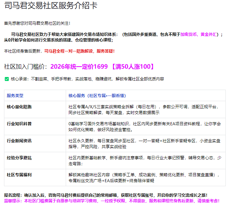The image size is (240, 210).
Task: Select the 经验分享避坑 row label
Action: 19,158
